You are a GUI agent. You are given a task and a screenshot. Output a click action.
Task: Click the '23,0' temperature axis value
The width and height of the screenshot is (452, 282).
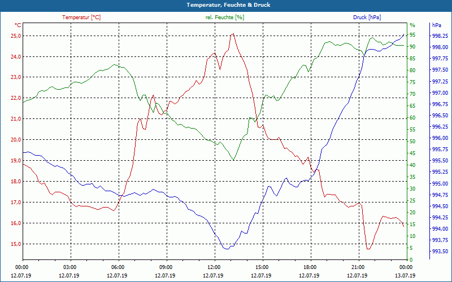pyautogui.click(x=16, y=77)
